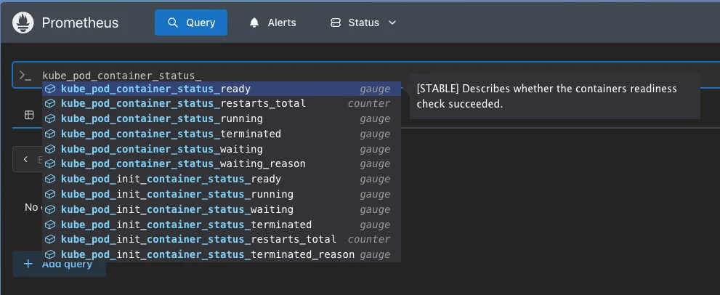This screenshot has width=720, height=295.
Task: Select kube_pod_container_status_ready suggestion
Action: click(222, 89)
